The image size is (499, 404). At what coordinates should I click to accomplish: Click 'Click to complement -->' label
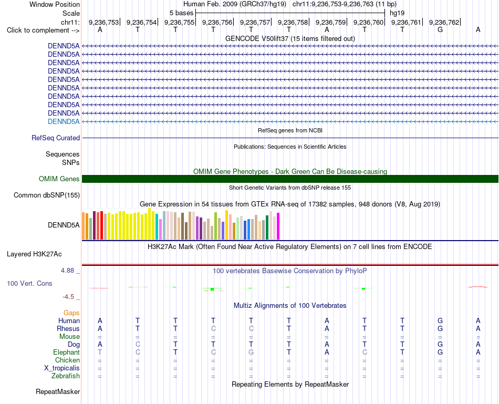point(43,30)
